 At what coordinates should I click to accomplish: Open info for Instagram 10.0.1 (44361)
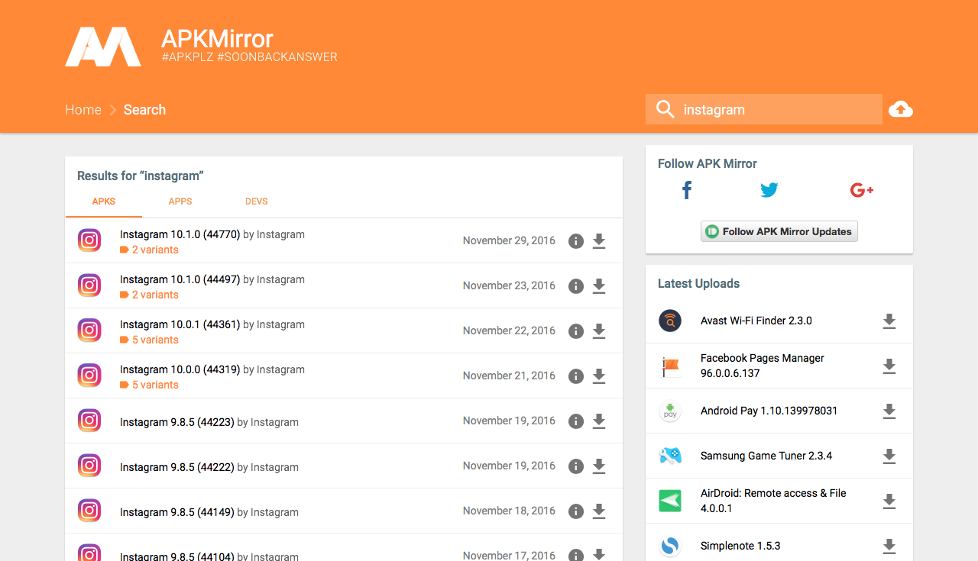(575, 330)
